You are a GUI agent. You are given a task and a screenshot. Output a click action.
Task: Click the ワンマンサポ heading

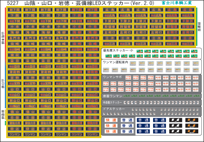[112, 77]
